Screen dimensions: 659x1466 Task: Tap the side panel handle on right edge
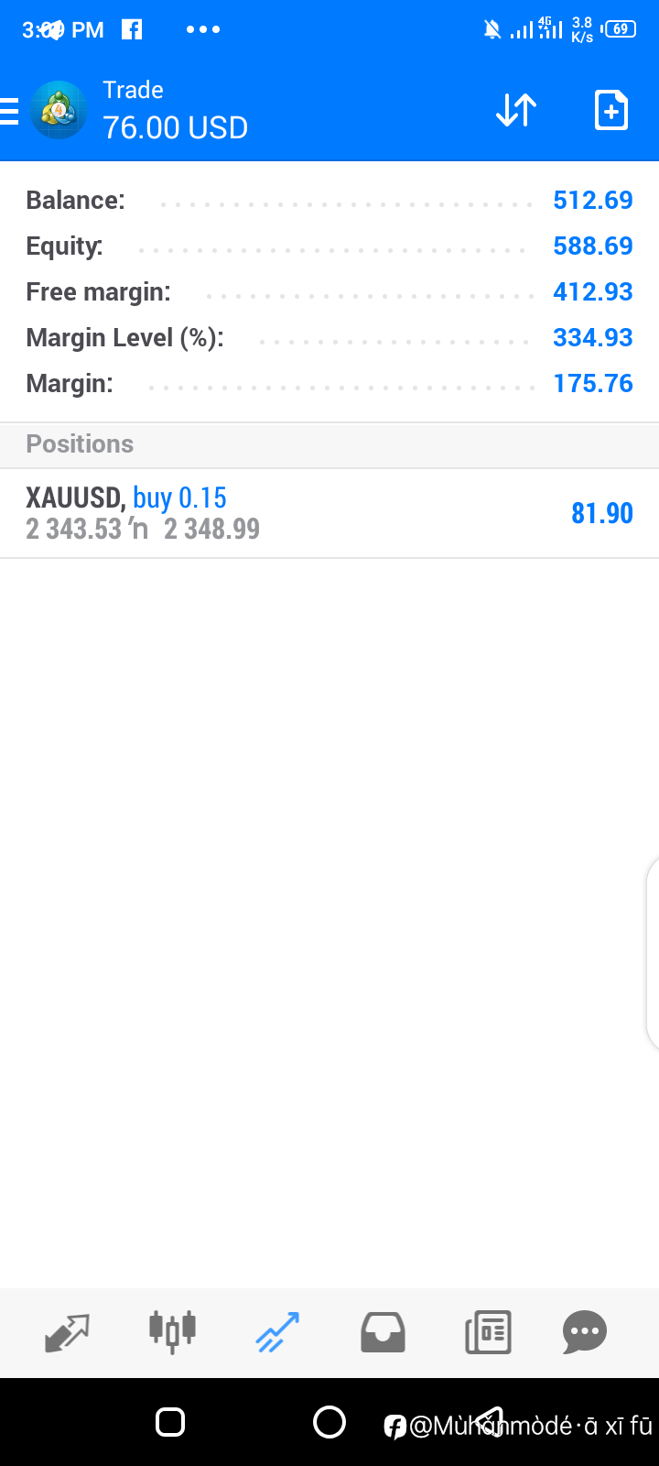coord(653,953)
